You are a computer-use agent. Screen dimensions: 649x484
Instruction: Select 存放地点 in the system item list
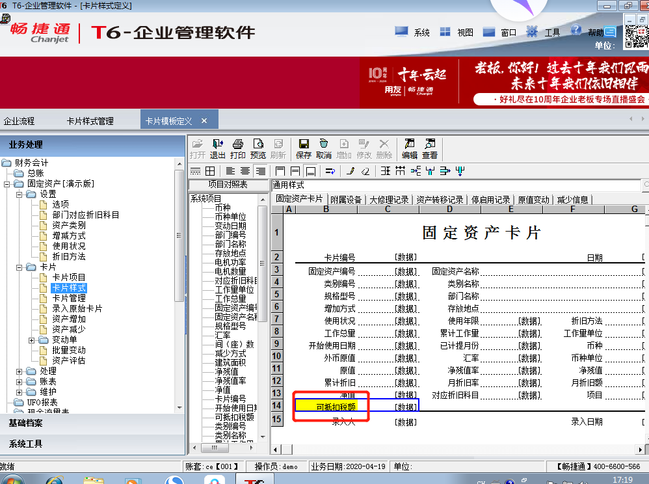pyautogui.click(x=230, y=253)
